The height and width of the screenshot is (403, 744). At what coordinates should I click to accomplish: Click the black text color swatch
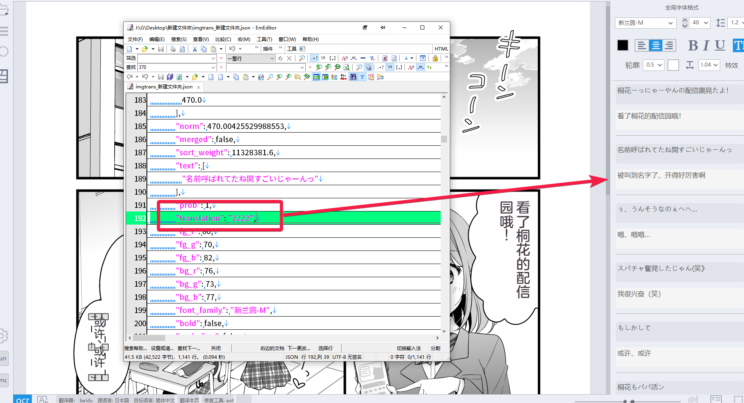pos(623,45)
